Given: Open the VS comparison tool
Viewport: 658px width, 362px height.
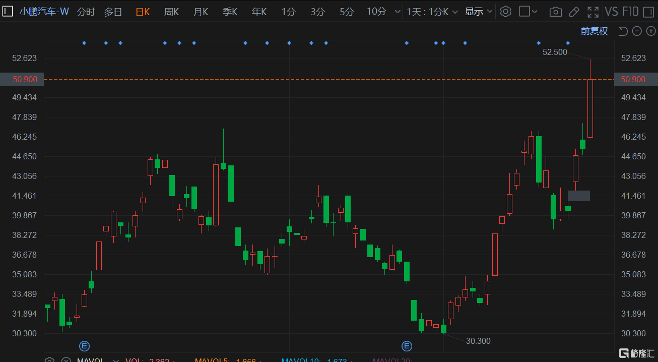Looking at the screenshot, I should coord(612,12).
